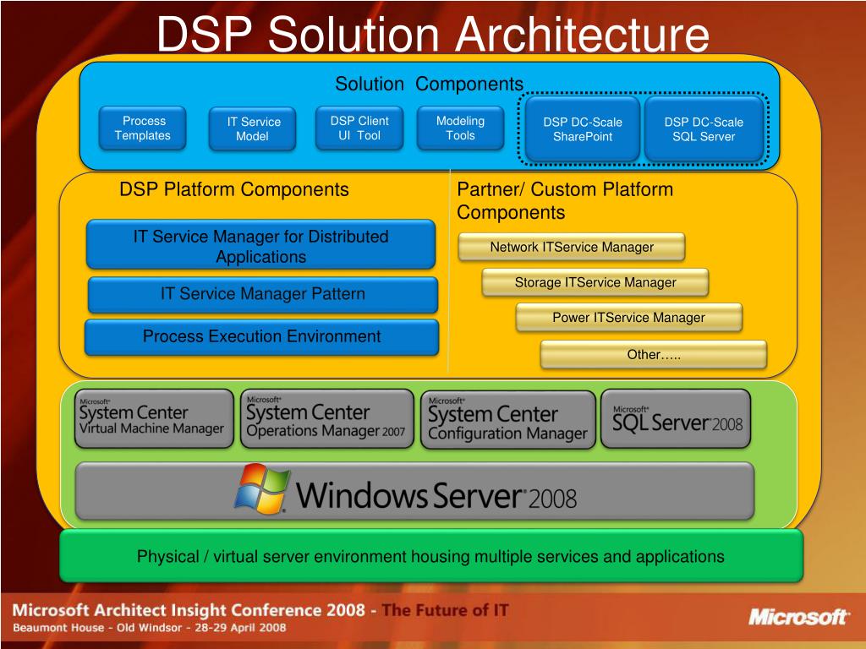Screen dimensions: 866x649
Task: Click Beaumont House - Old Windsor date line
Action: coord(150,628)
